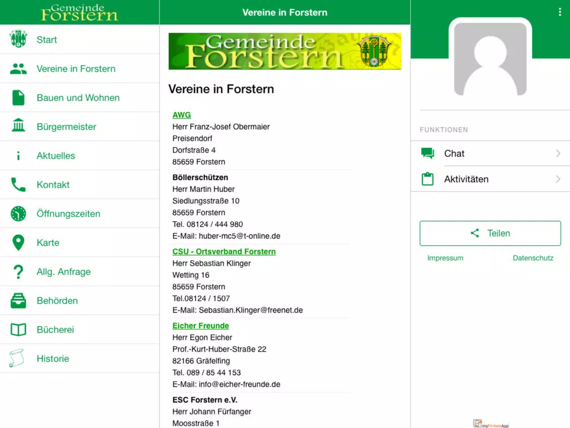570x428 pixels.
Task: Select the scroll icon for Historie
Action: (x=17, y=358)
